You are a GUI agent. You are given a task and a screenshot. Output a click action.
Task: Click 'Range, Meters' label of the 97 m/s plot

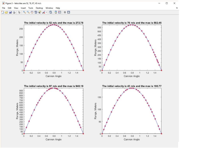point(17,111)
